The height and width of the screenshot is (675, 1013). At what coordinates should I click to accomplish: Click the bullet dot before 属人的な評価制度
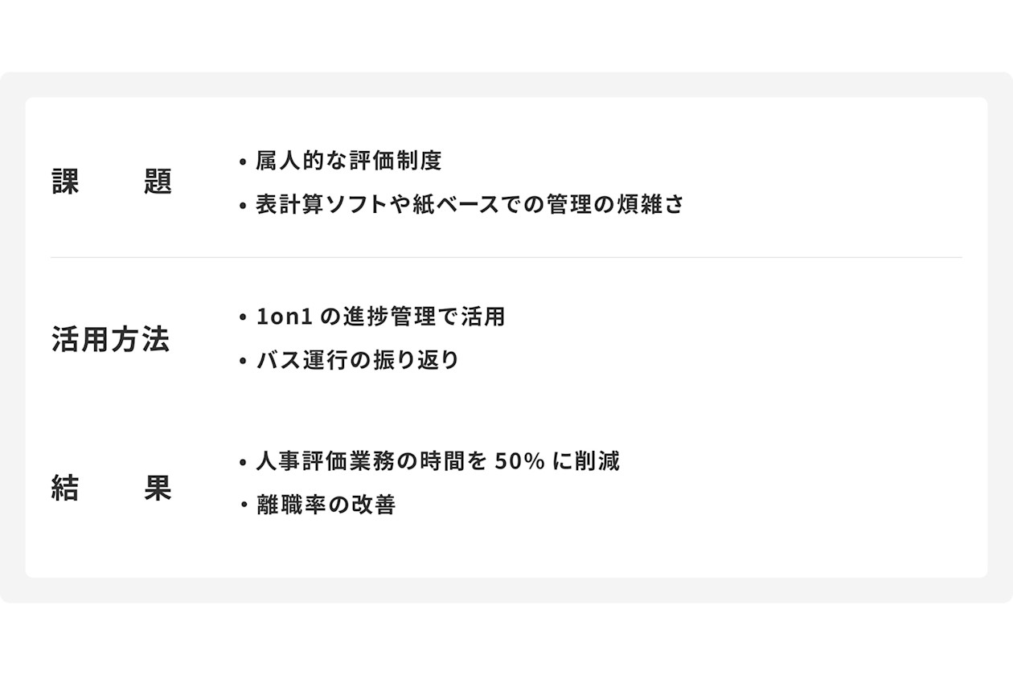pos(243,162)
